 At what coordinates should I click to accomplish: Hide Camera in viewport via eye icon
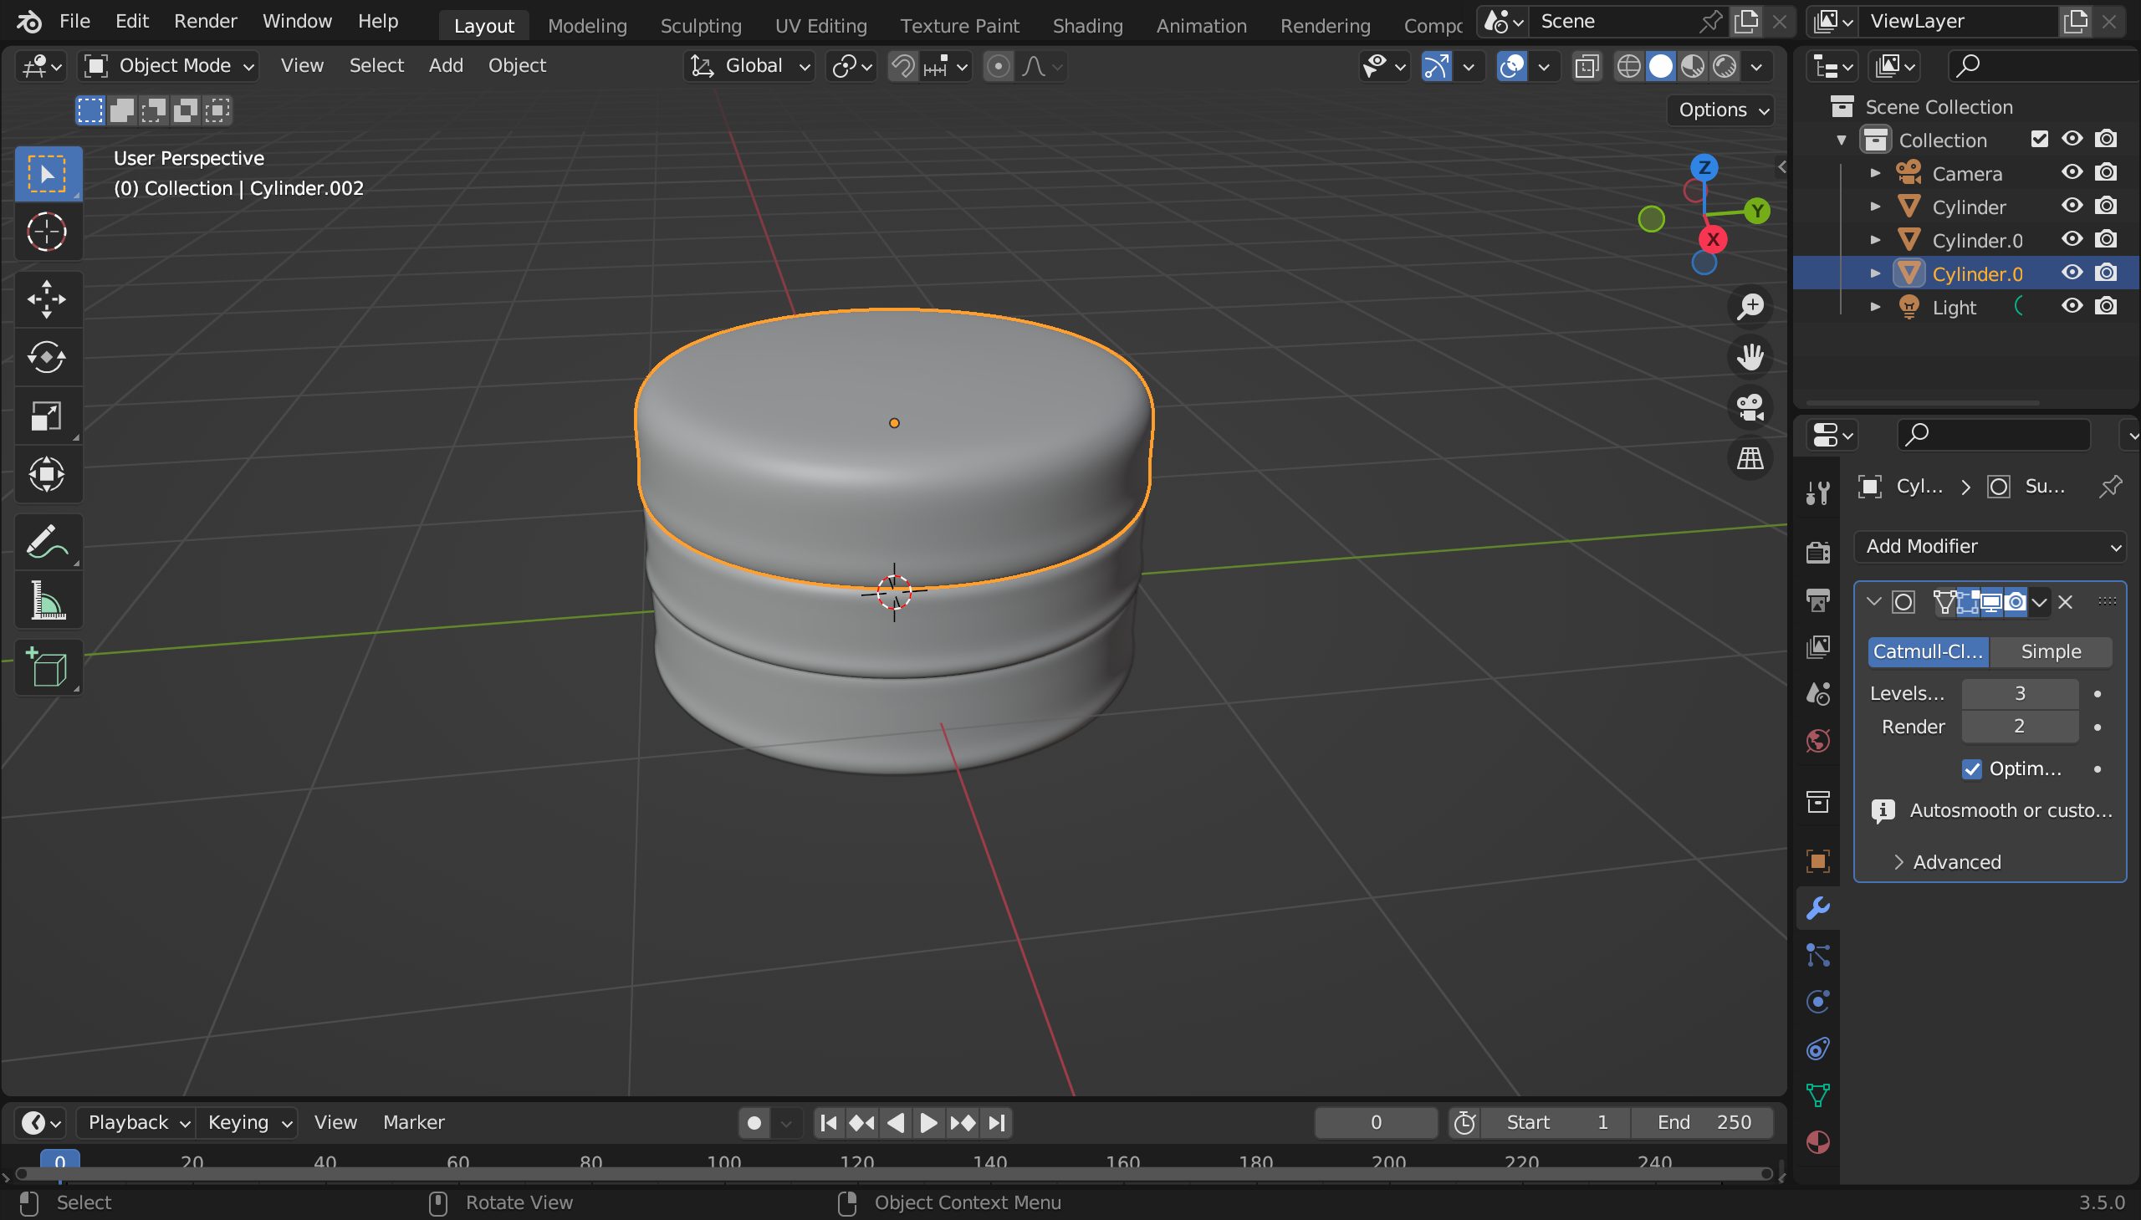tap(2072, 172)
